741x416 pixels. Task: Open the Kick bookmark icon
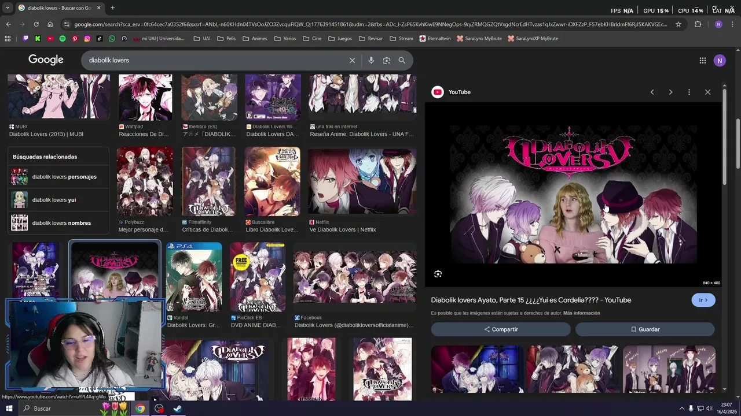pyautogui.click(x=38, y=39)
